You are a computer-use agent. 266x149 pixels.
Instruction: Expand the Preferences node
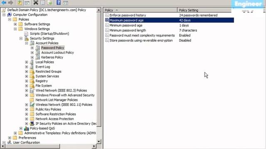click(x=10, y=138)
